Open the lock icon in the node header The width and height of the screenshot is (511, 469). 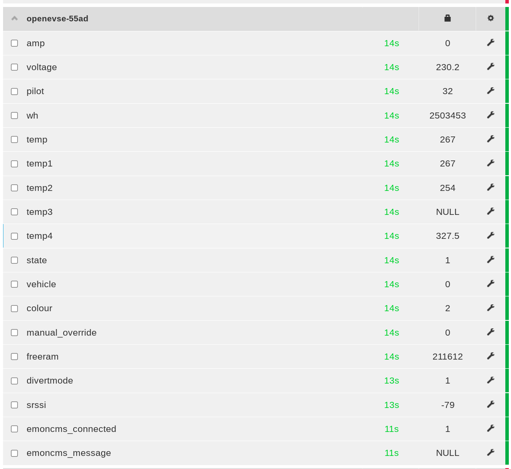[x=447, y=18]
